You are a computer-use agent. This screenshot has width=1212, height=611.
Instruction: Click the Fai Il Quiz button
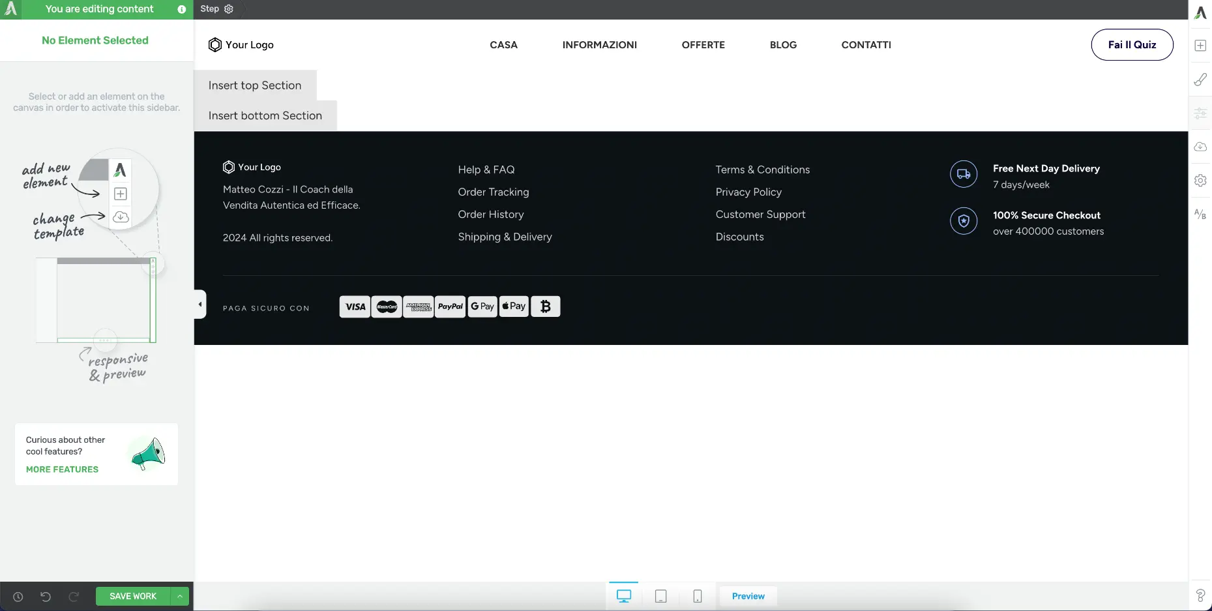tap(1132, 45)
